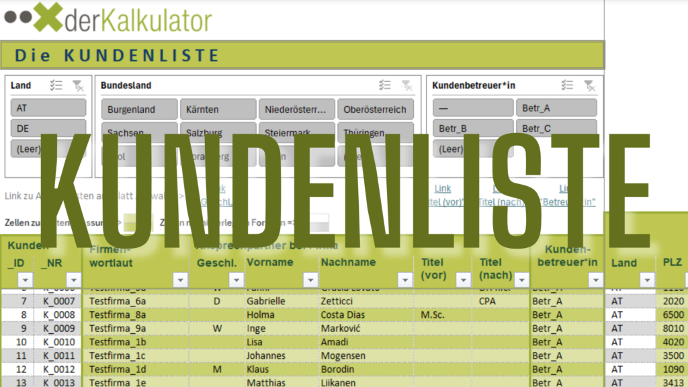Open the Titel (nach) column filter dropdown
Screen dimensions: 688x387
pos(521,279)
